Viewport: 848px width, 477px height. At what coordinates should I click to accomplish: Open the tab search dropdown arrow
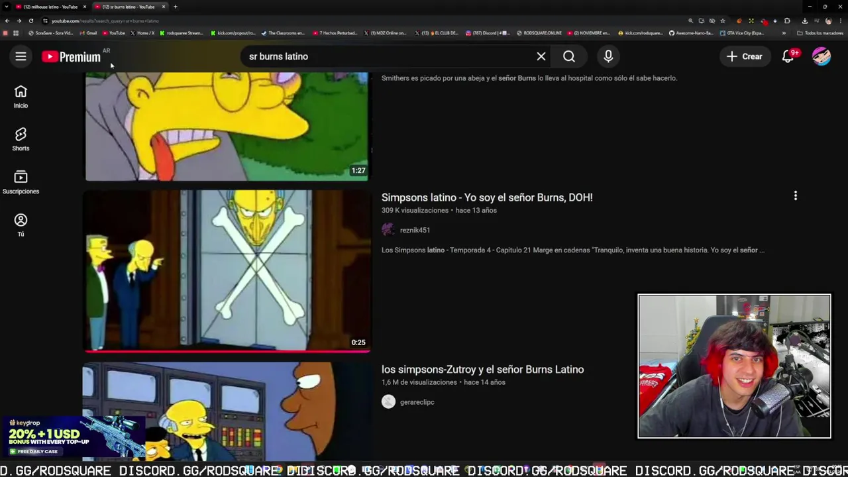pyautogui.click(x=7, y=7)
